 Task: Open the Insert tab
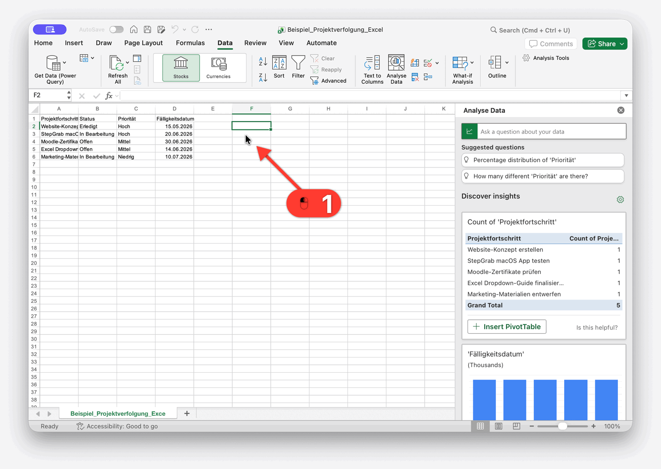(74, 43)
